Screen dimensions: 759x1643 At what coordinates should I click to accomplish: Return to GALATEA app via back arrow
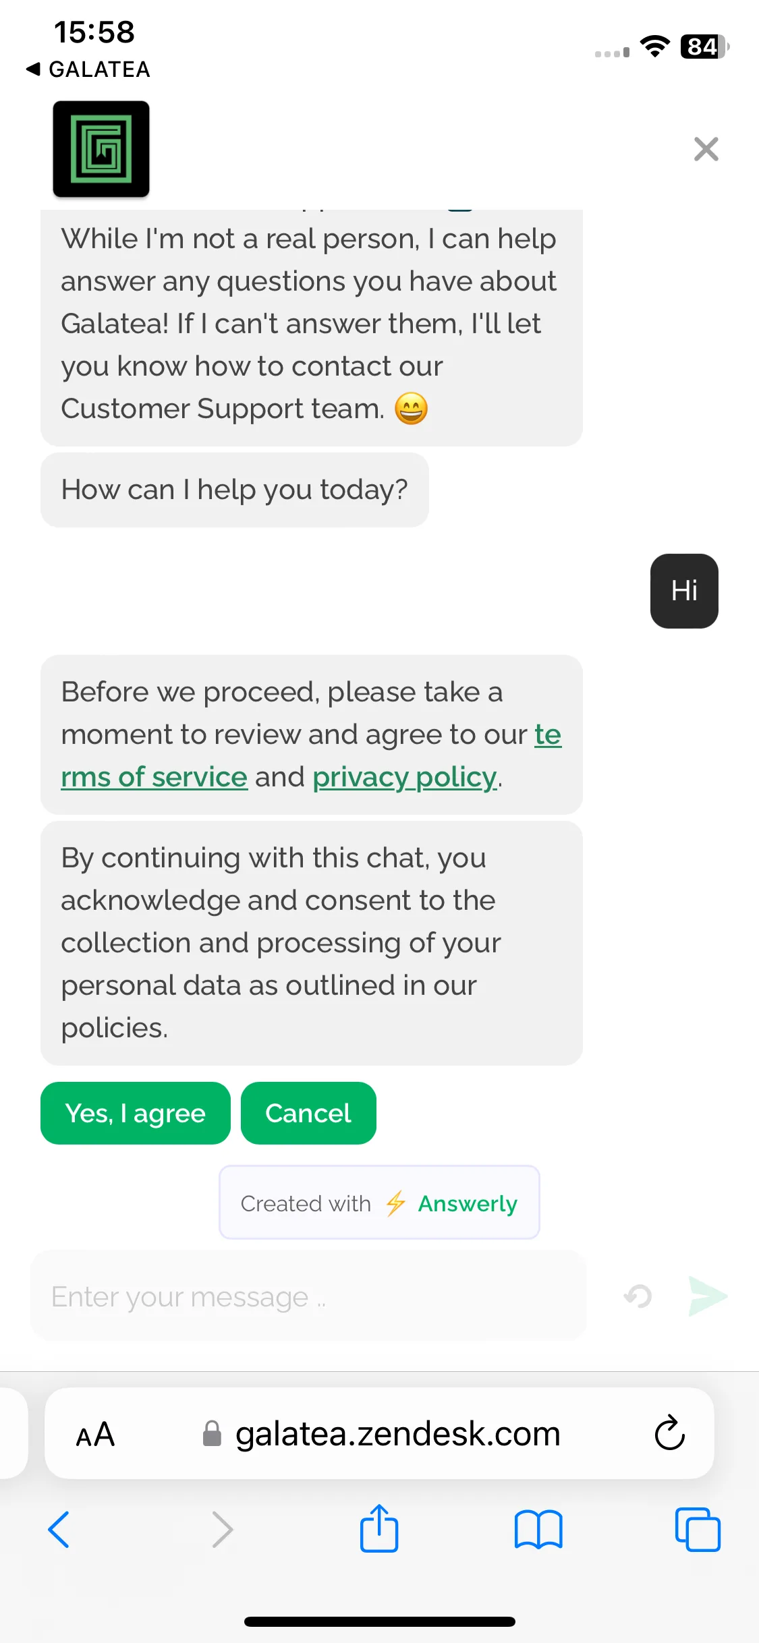tap(88, 69)
